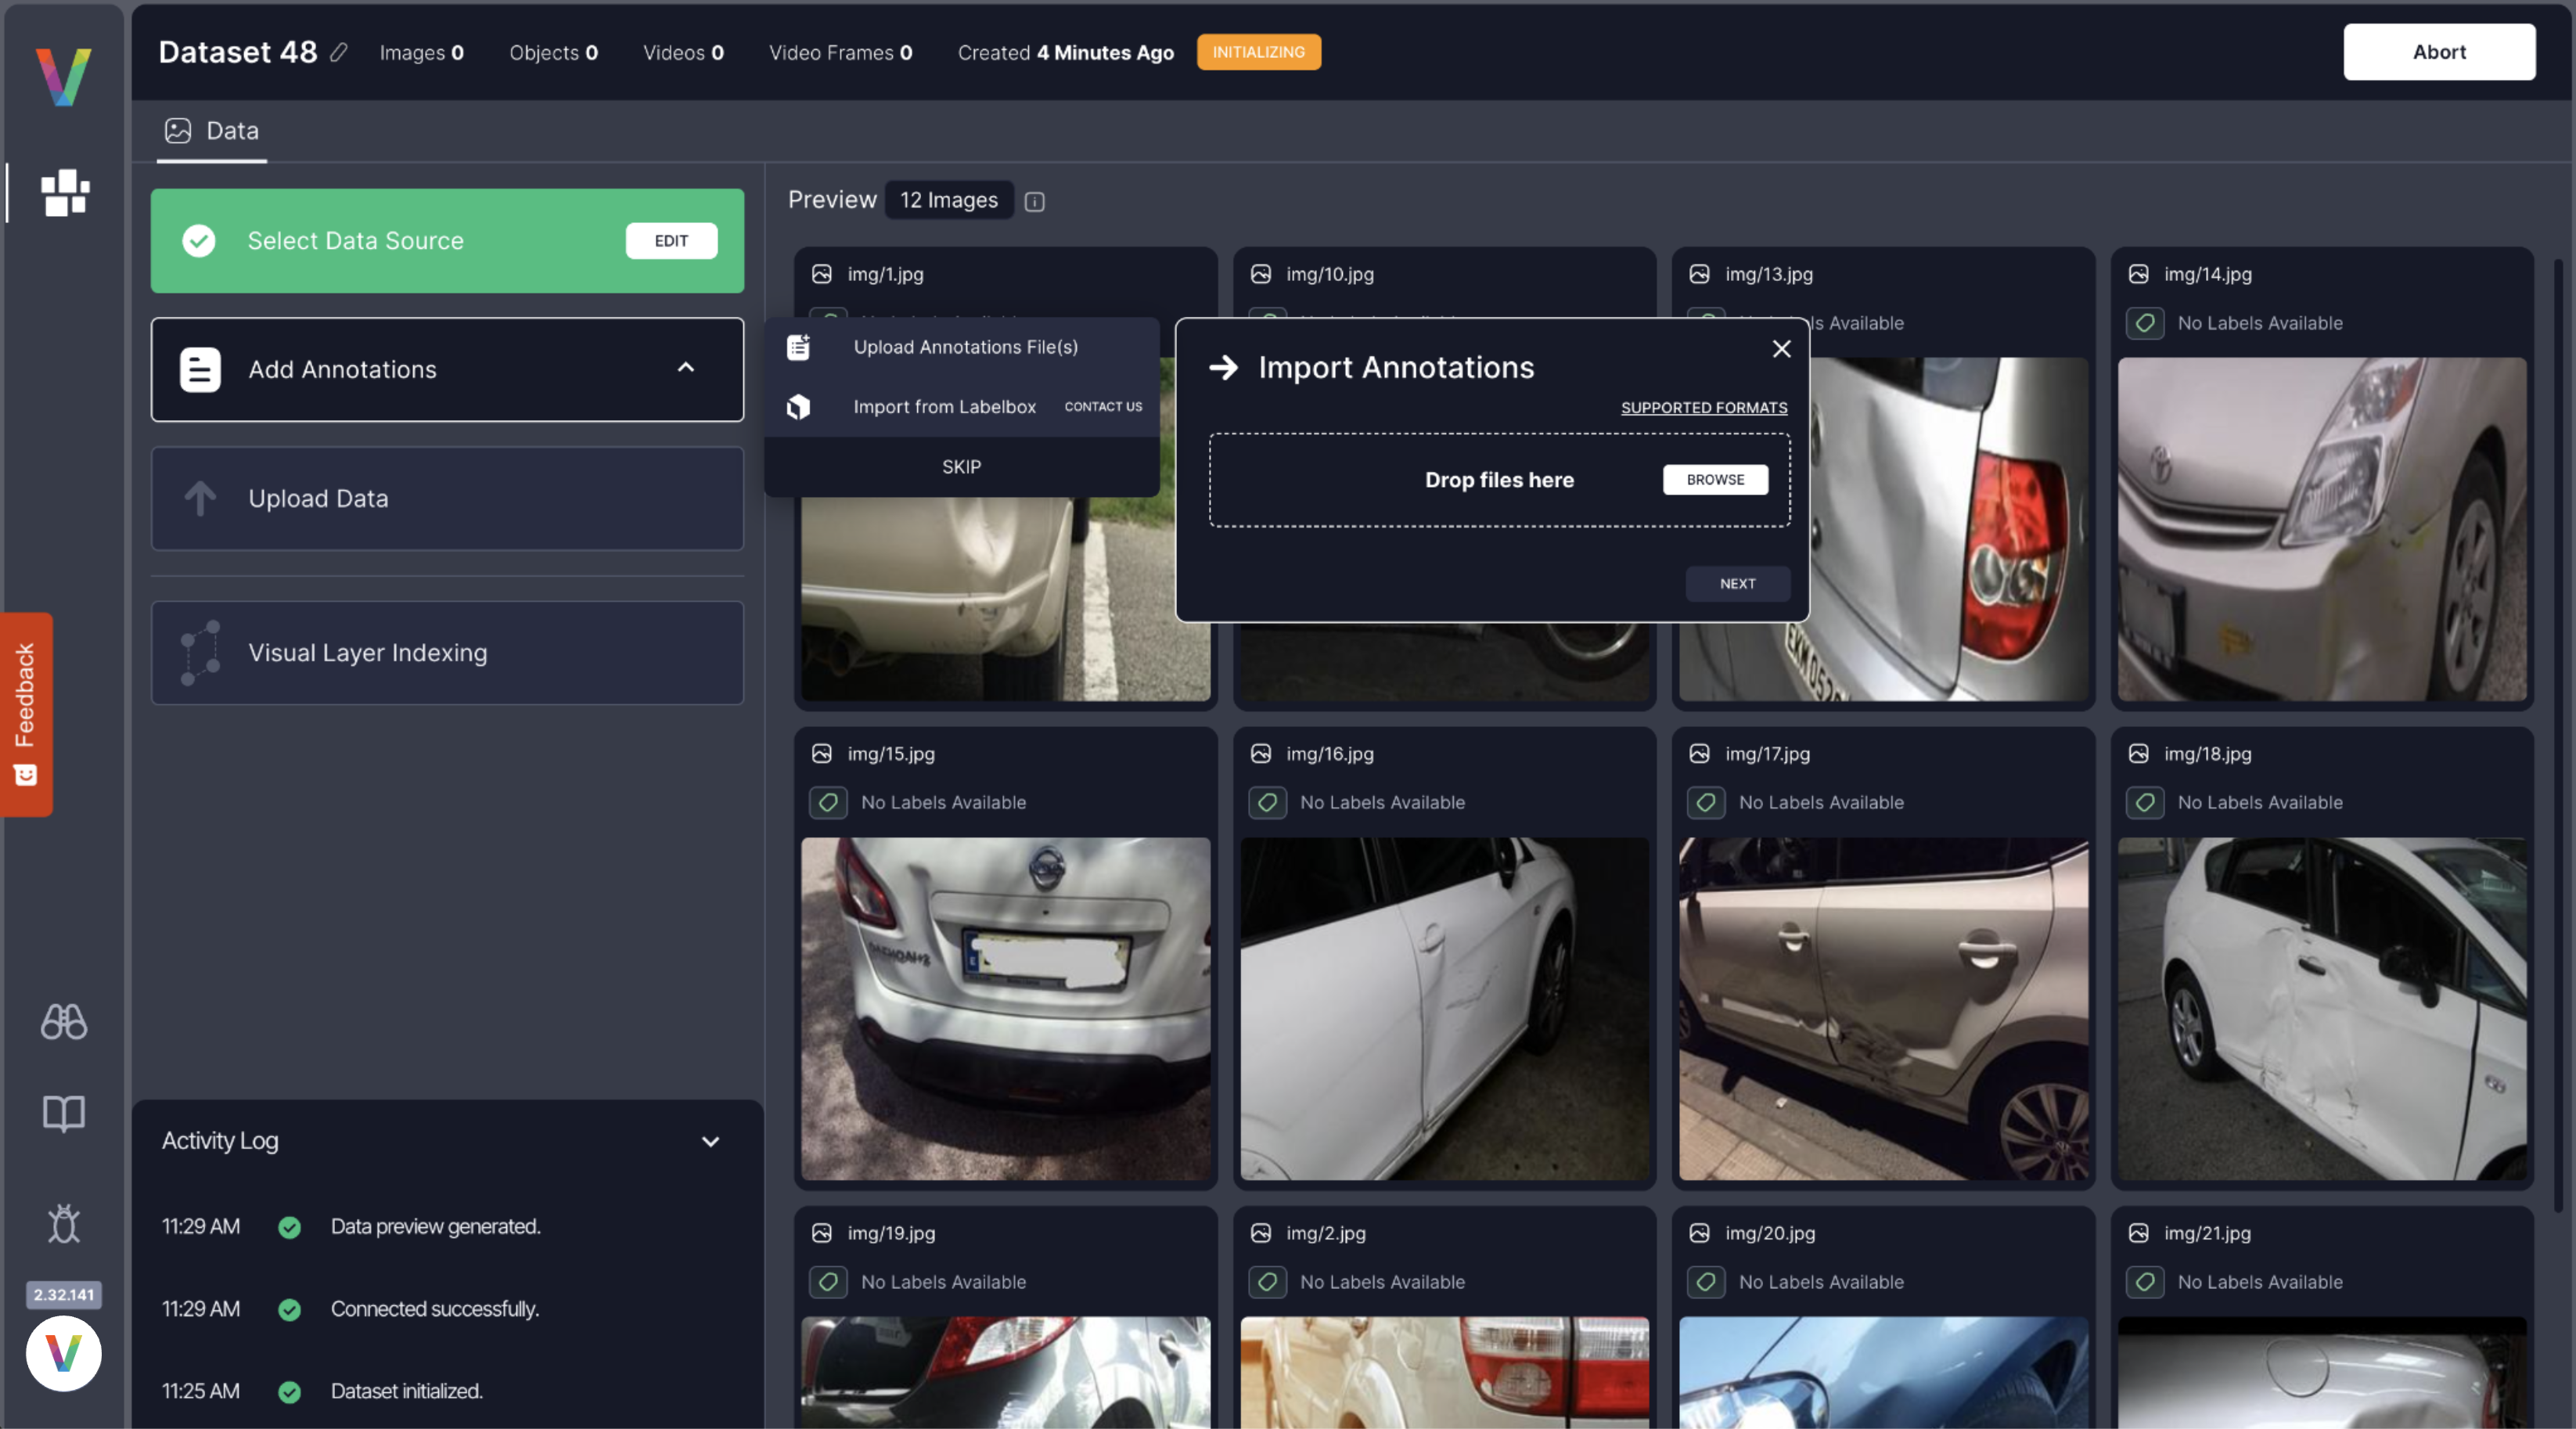Image resolution: width=2576 pixels, height=1429 pixels.
Task: Click SKIP in annotations menu
Action: click(x=962, y=467)
